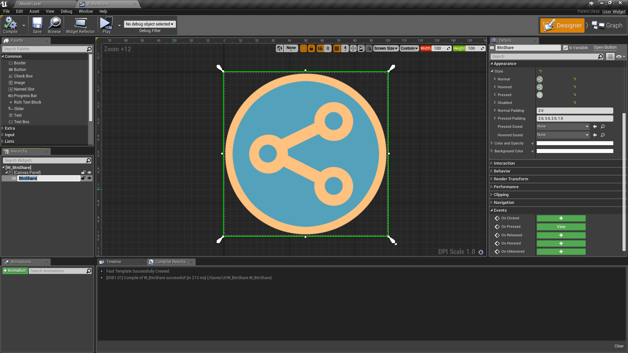The image size is (628, 353).
Task: Toggle the grid snapping icon
Action: point(337,48)
